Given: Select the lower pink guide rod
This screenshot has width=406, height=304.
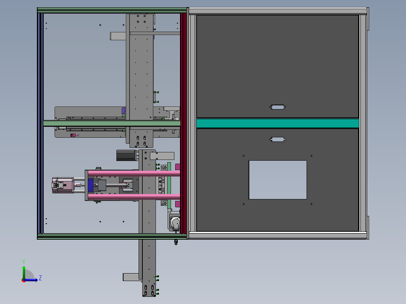Looking at the screenshot, I should 134,197.
